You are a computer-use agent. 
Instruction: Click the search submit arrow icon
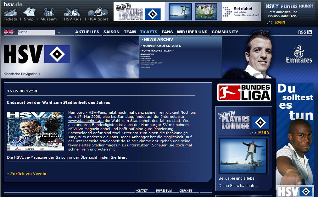[58, 32]
